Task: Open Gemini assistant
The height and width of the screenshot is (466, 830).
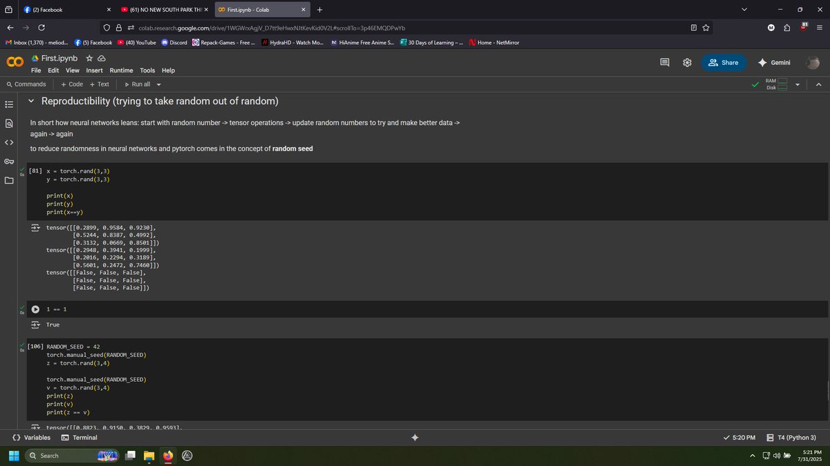Action: tap(774, 63)
